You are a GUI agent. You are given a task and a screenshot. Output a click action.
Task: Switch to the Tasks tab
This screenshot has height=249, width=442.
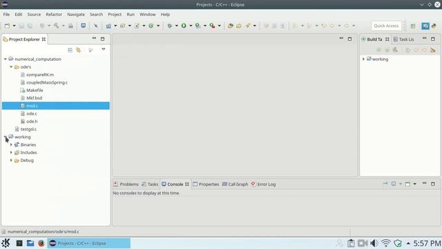150,184
